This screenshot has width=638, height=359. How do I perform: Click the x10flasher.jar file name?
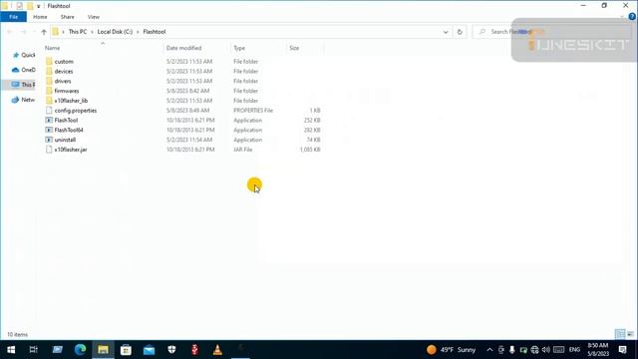click(71, 150)
